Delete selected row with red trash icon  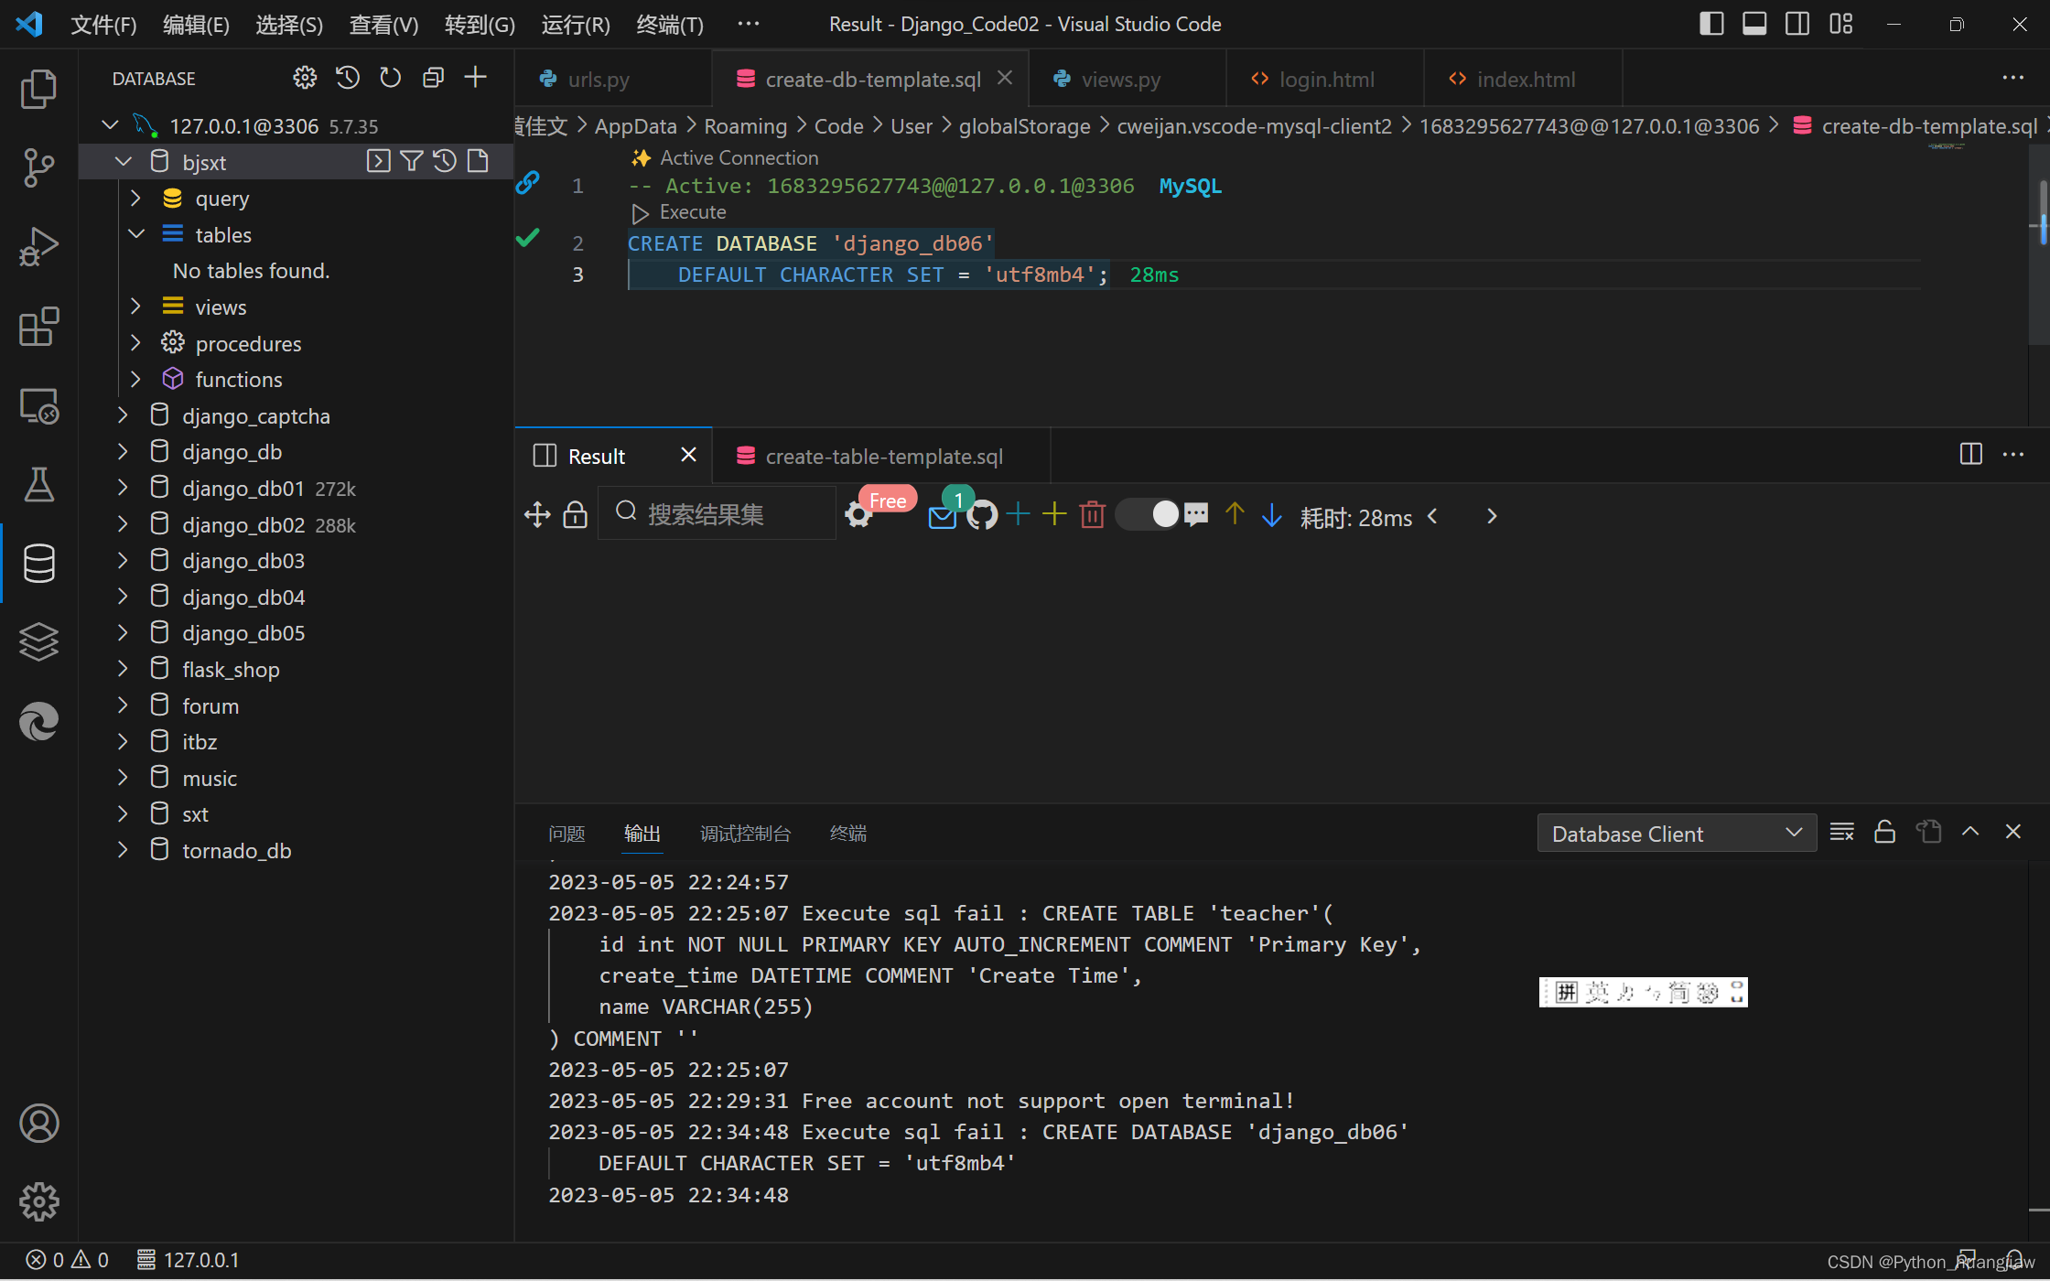coord(1092,515)
